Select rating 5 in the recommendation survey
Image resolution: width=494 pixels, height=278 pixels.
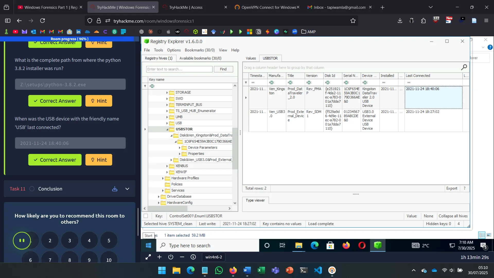109,240
